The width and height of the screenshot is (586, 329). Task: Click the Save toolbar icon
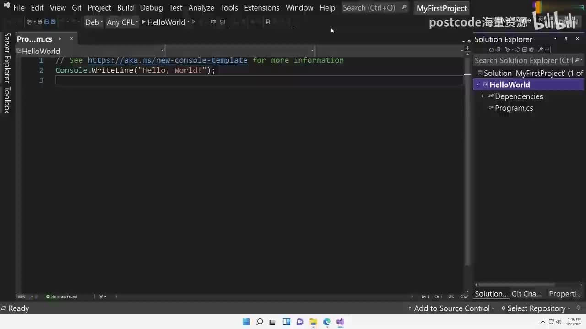coord(46,22)
